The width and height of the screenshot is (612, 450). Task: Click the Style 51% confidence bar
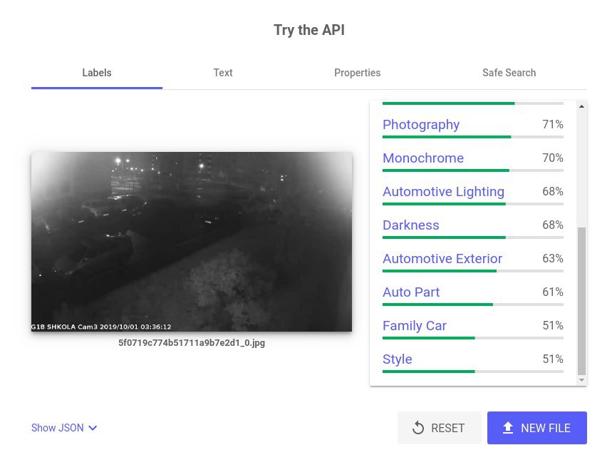[473, 372]
